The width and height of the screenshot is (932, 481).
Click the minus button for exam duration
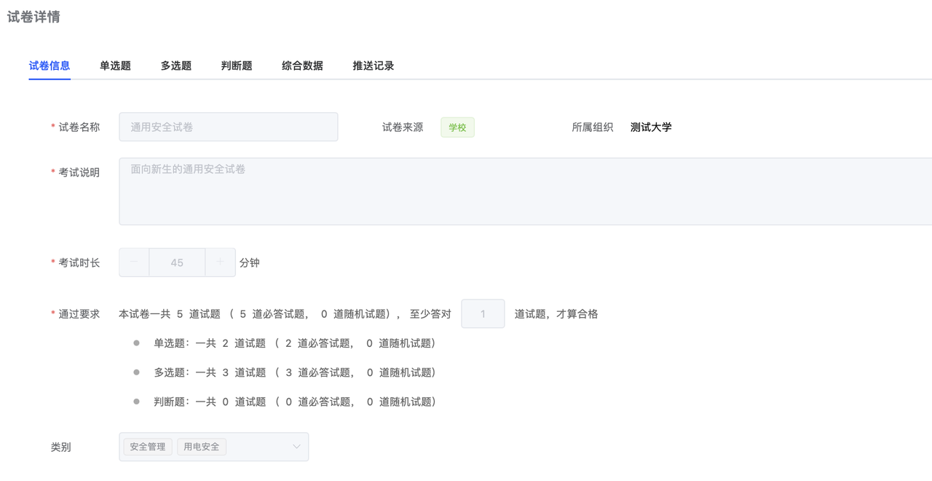(134, 262)
